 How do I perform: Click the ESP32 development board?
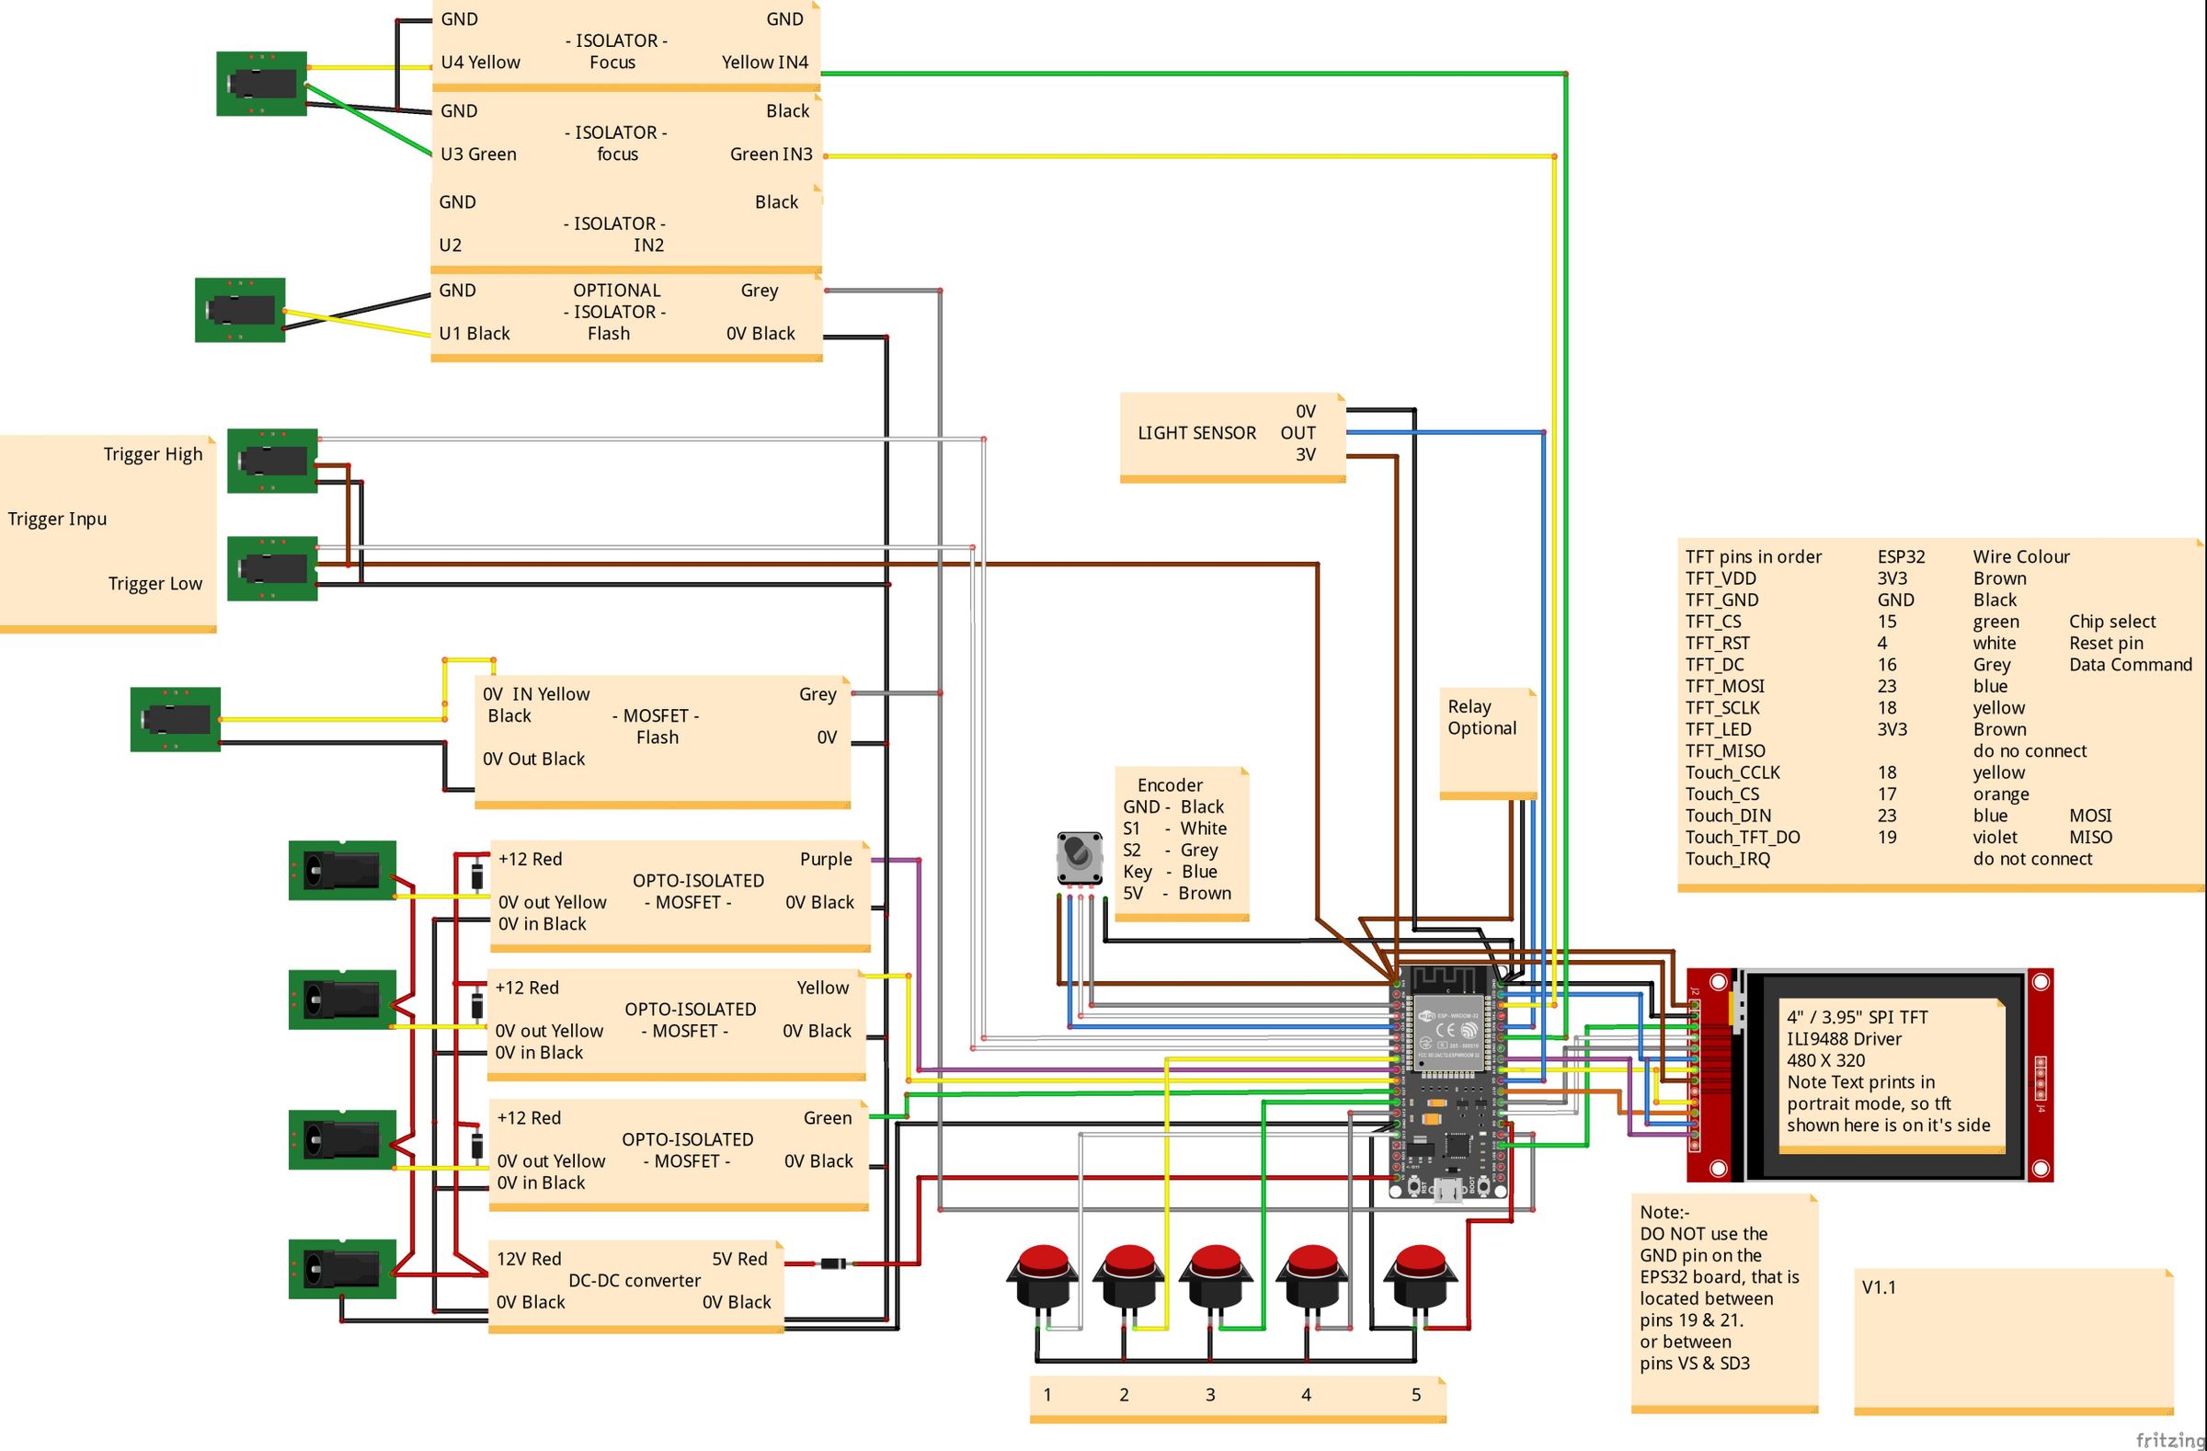coord(1447,1083)
